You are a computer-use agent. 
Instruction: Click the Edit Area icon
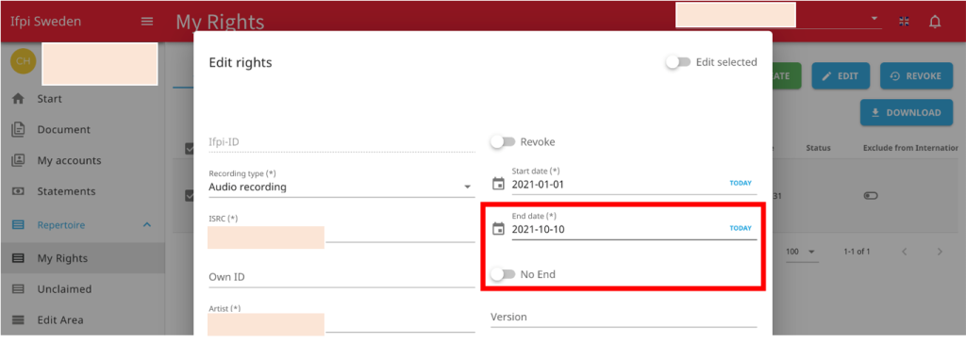click(x=19, y=320)
